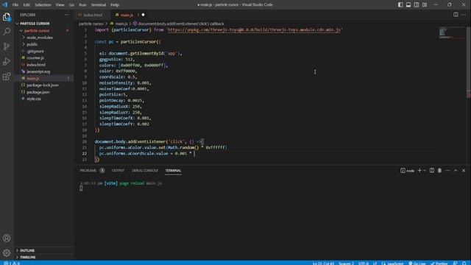Image resolution: width=471 pixels, height=265 pixels.
Task: Collapse the PARTICLE CURSOR explorer section
Action: [x=44, y=24]
